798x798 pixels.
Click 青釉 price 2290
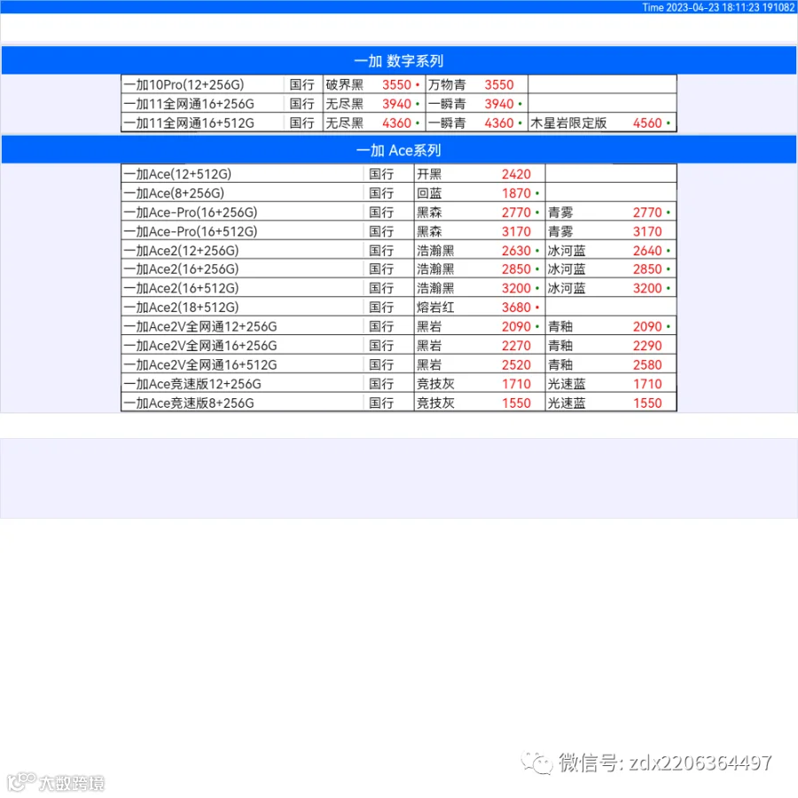click(647, 346)
